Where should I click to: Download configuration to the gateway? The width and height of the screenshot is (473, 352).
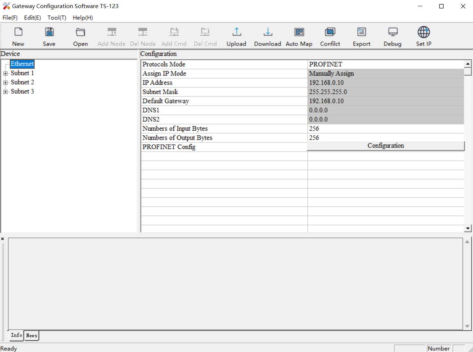click(x=267, y=36)
